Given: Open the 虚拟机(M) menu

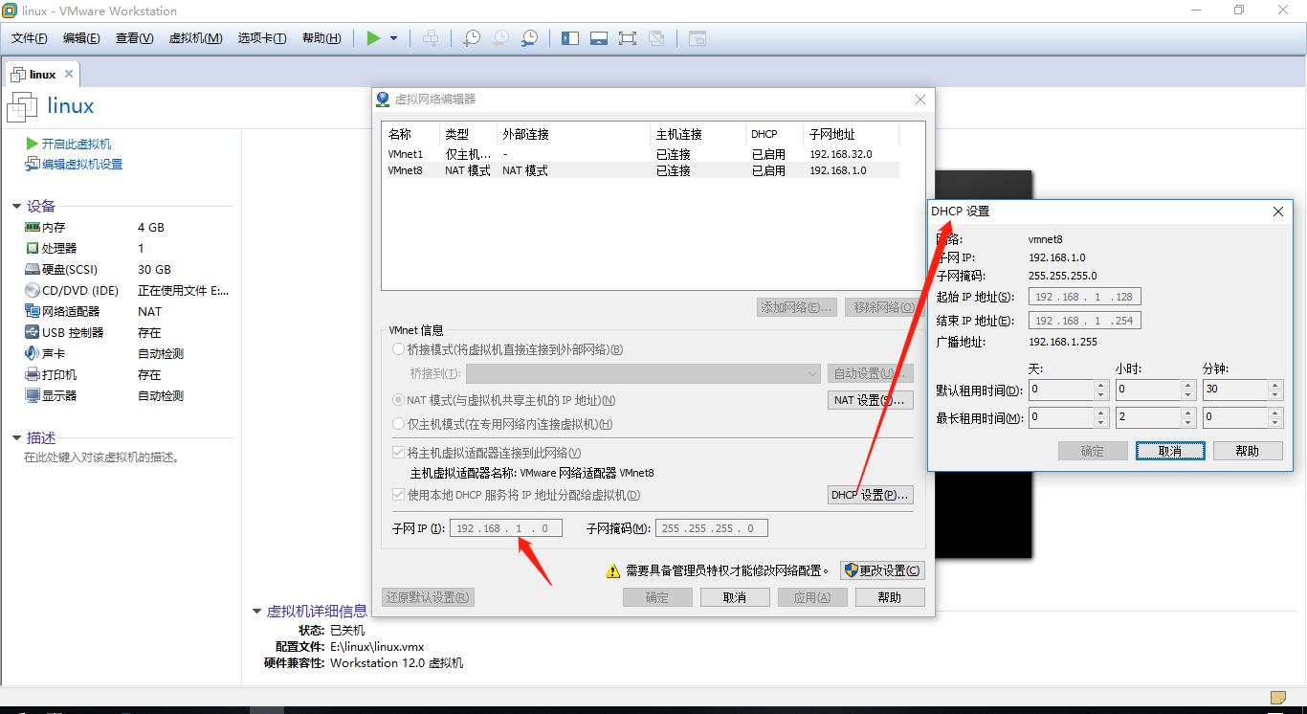Looking at the screenshot, I should pyautogui.click(x=195, y=38).
